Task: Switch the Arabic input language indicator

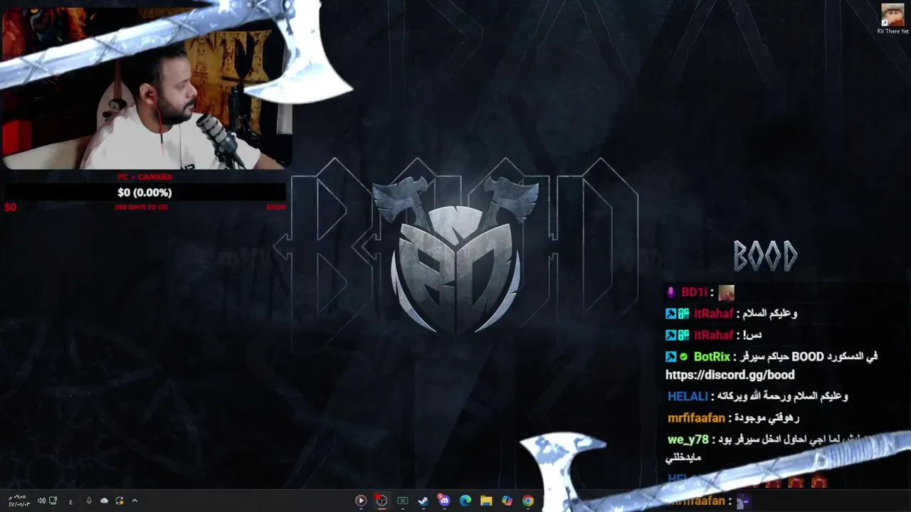Action: point(71,501)
